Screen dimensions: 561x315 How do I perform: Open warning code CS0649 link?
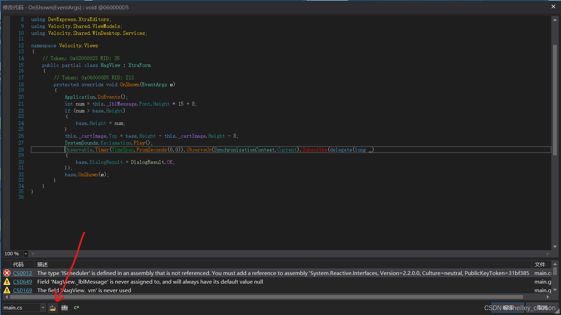tap(22, 282)
